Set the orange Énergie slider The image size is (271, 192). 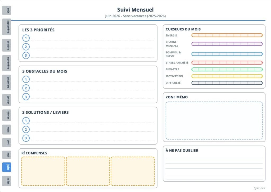pyautogui.click(x=227, y=35)
